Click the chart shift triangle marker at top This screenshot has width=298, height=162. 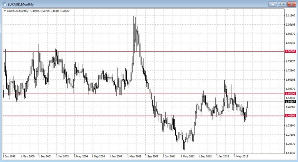pyautogui.click(x=227, y=9)
